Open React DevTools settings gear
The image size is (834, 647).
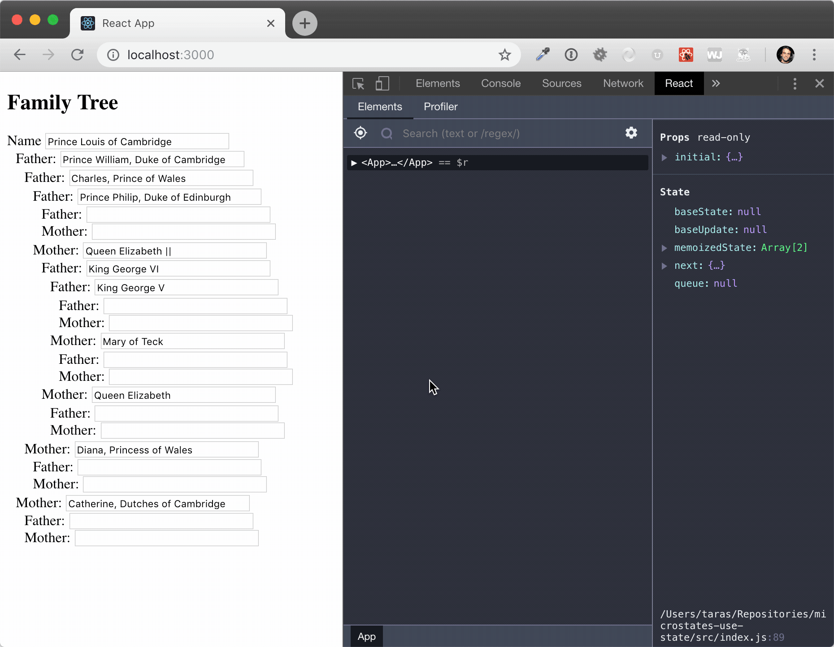tap(631, 133)
